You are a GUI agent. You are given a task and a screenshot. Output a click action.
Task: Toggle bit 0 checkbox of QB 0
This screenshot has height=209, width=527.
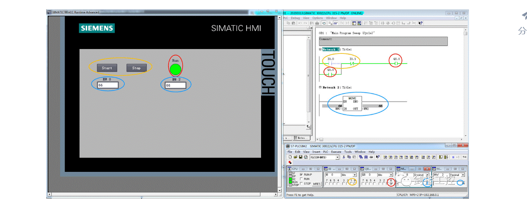(391, 184)
